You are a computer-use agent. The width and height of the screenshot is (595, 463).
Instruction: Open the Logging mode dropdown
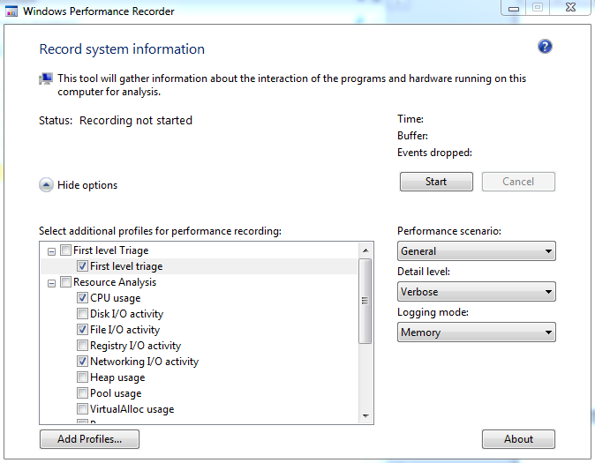coord(477,332)
